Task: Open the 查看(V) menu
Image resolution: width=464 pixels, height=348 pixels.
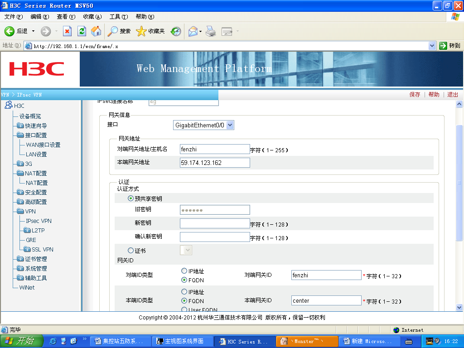Action: [66, 17]
